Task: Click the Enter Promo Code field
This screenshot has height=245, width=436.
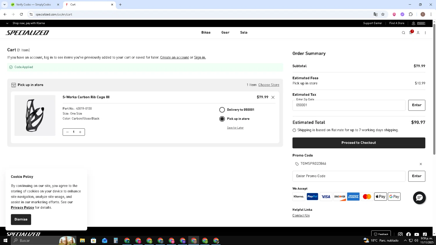Action: point(349,176)
